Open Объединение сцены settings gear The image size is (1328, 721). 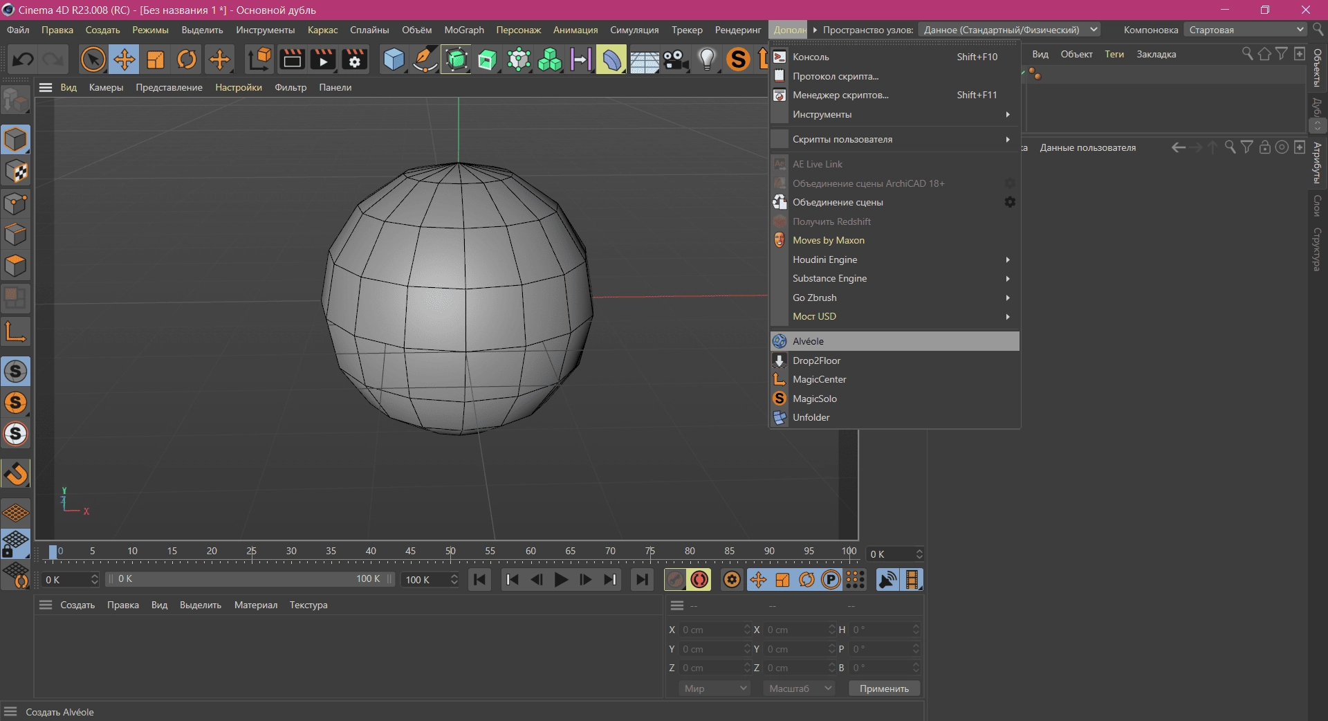(1010, 202)
